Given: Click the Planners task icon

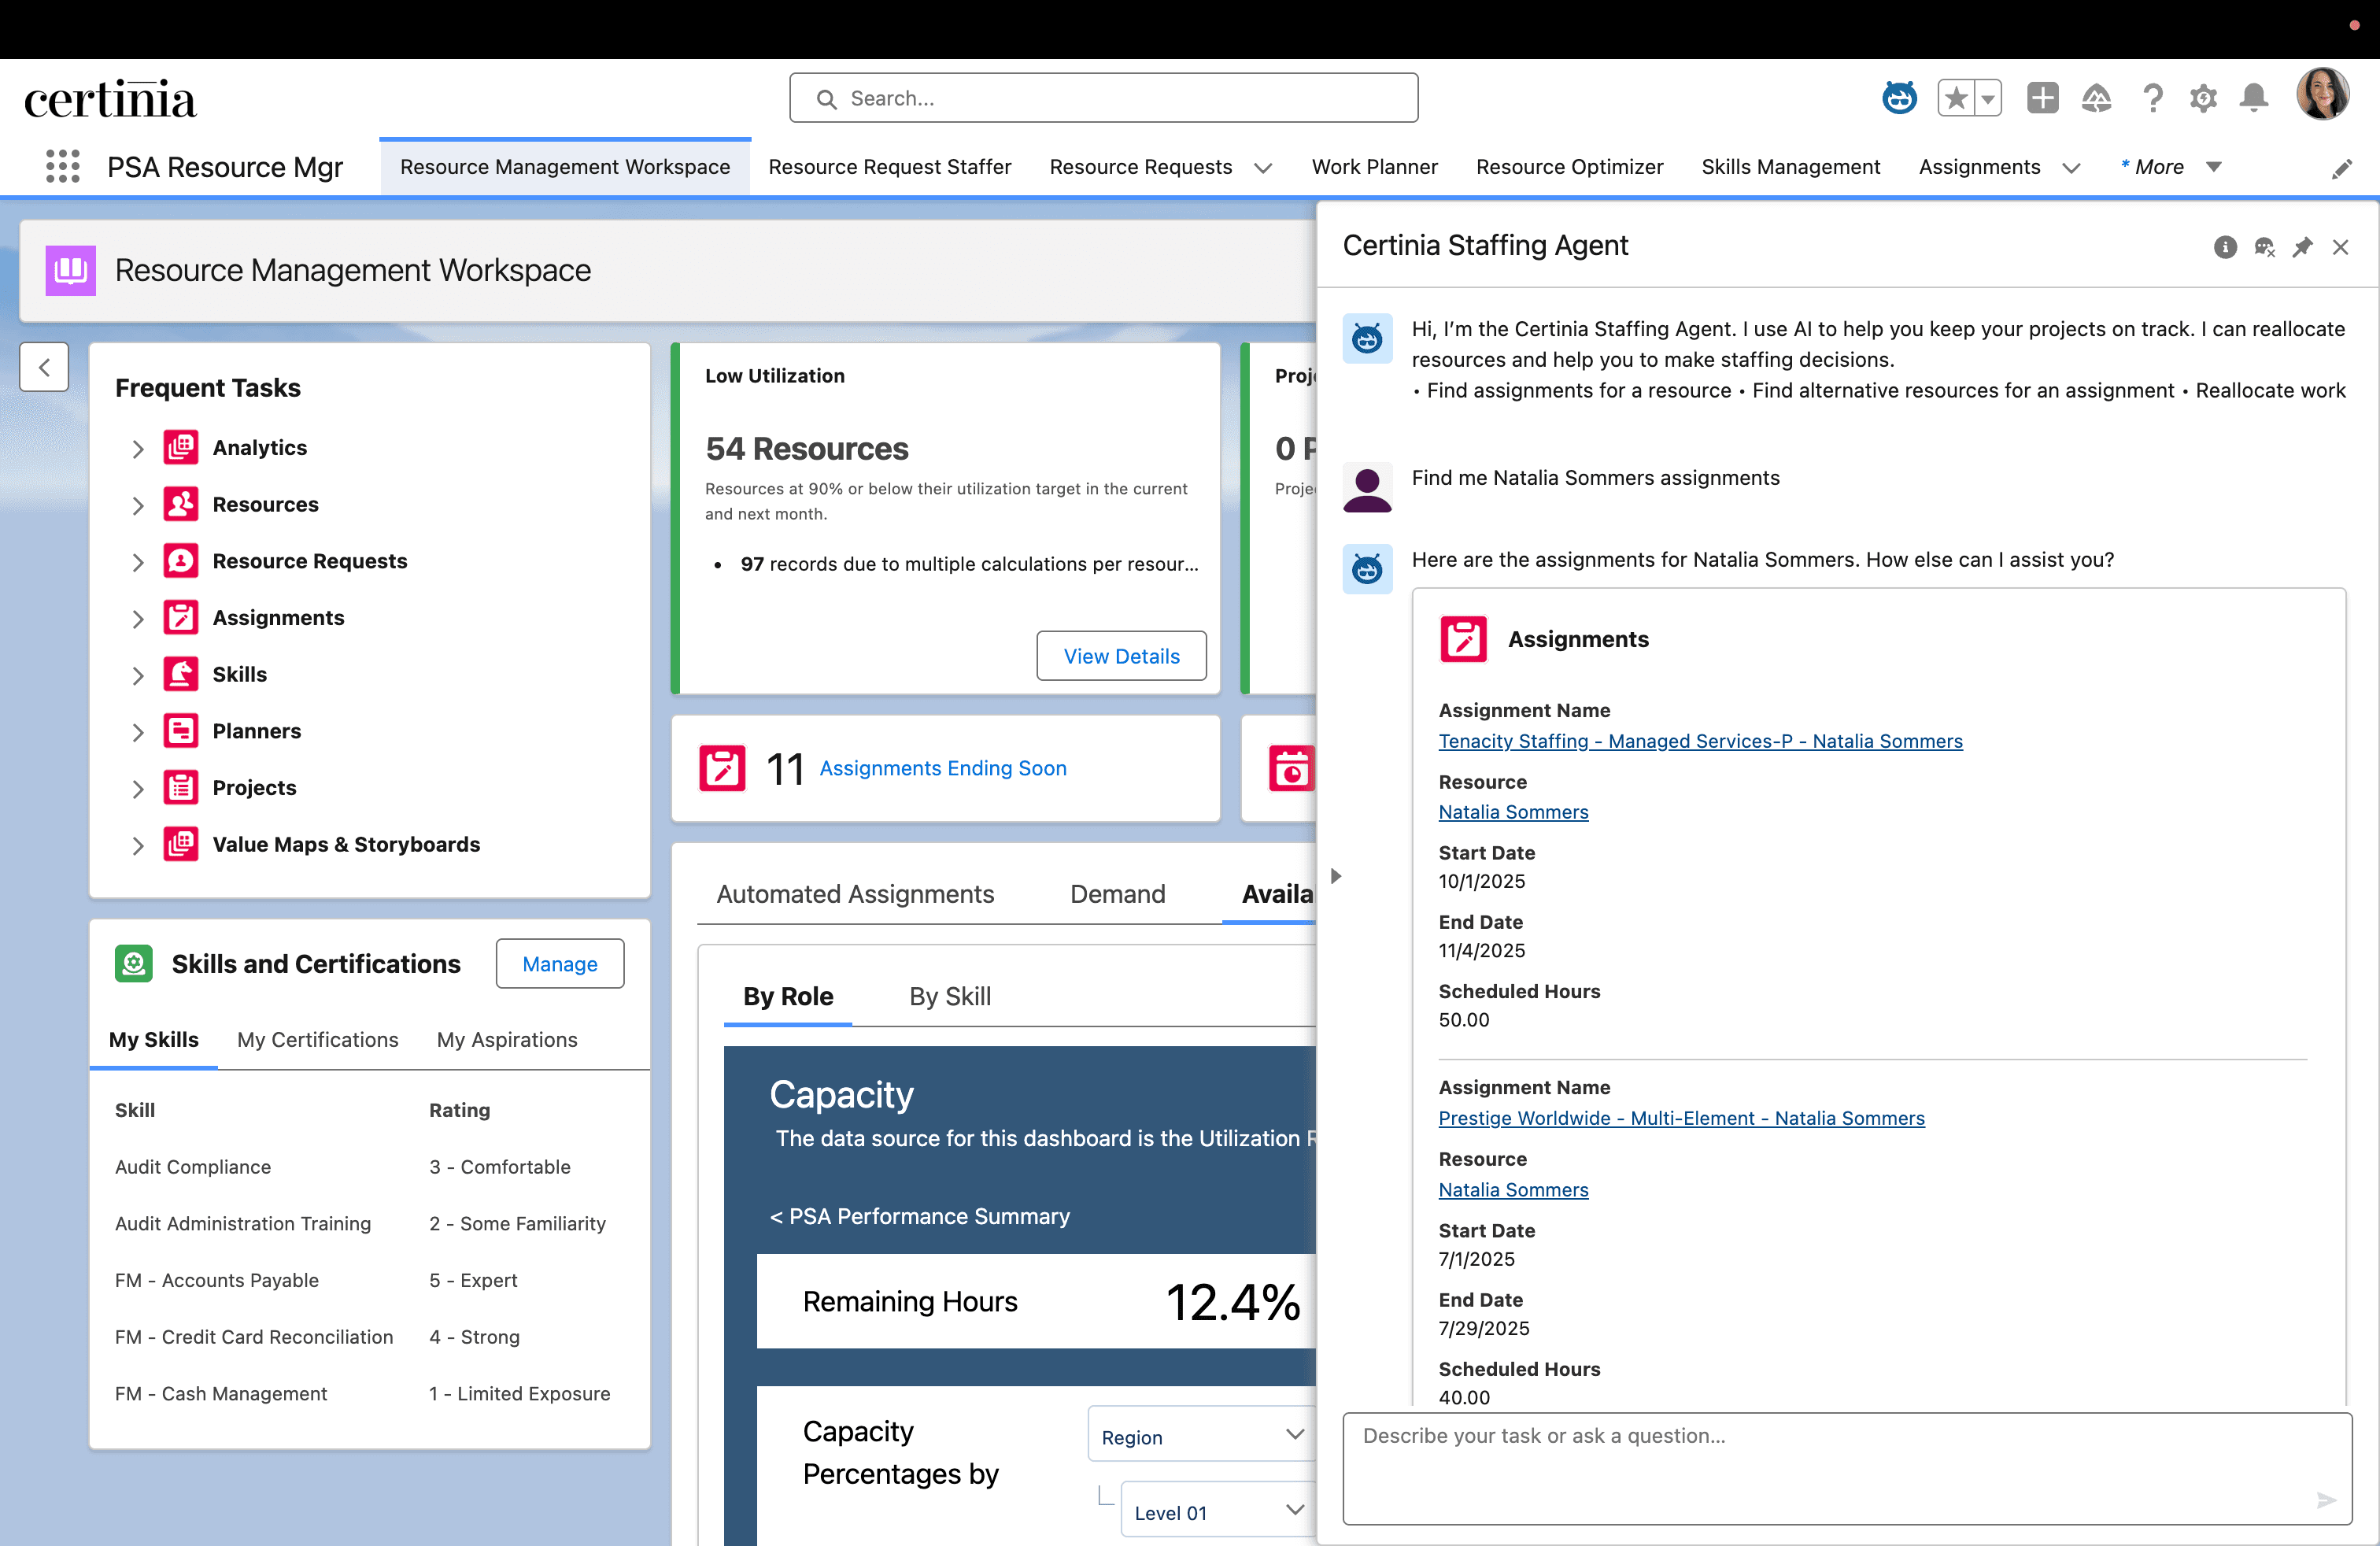Looking at the screenshot, I should coord(181,731).
